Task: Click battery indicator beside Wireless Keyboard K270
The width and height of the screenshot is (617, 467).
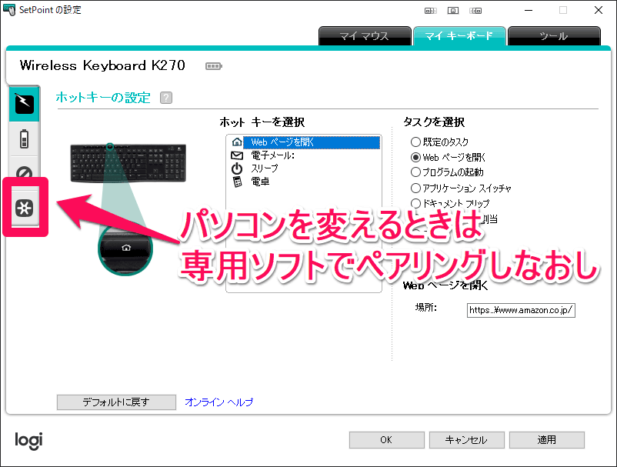Action: point(213,66)
